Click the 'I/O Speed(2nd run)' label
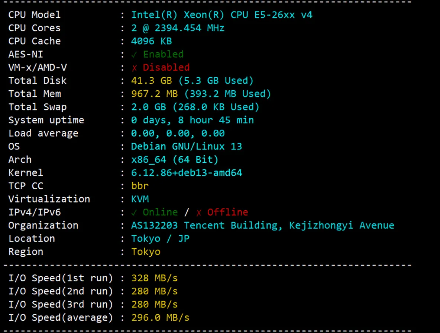 (61, 291)
